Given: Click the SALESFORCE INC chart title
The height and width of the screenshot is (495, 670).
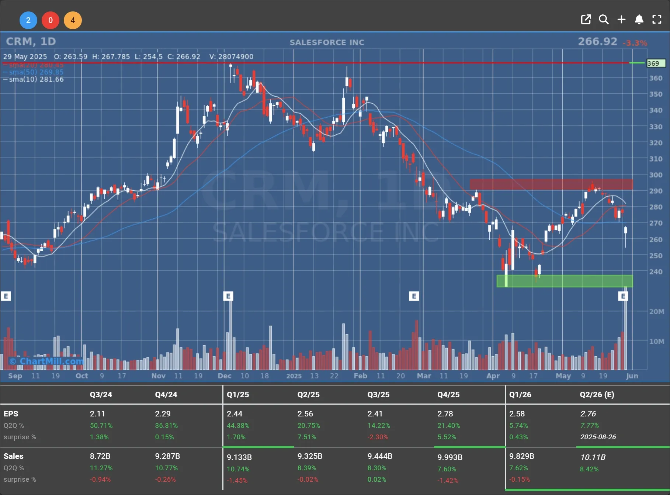Looking at the screenshot, I should [327, 42].
